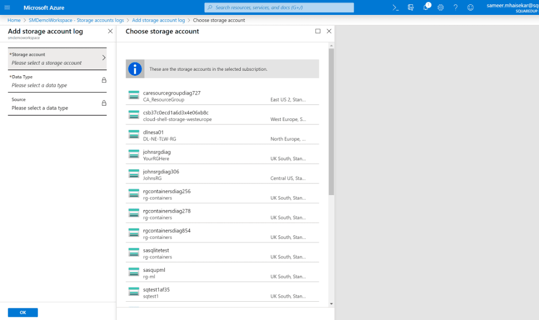
Task: Click the directory and subscription filter icon
Action: click(410, 7)
